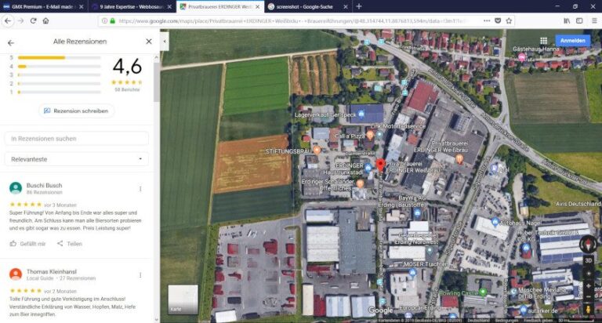602x323 pixels.
Task: Like the Buschi Busch review with Gefällt mir
Action: [x=27, y=244]
